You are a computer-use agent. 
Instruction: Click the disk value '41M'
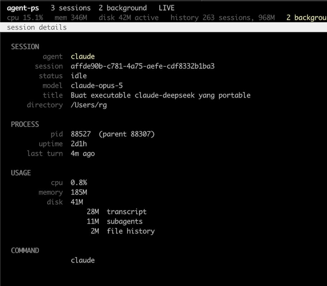(x=77, y=202)
